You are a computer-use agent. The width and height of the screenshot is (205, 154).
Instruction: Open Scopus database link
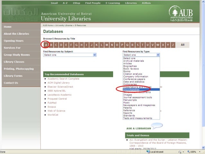[x=52, y=107]
